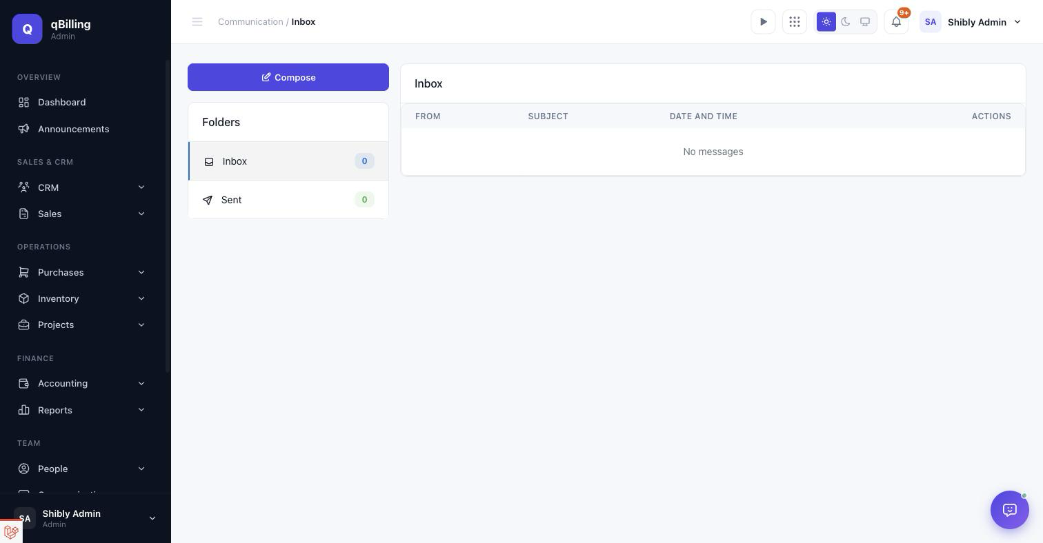The width and height of the screenshot is (1043, 543).
Task: Switch to light theme mode
Action: (x=826, y=22)
